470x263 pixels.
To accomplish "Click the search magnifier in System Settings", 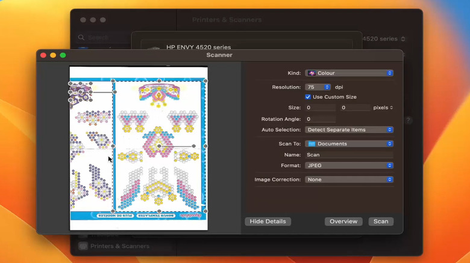I will [82, 37].
